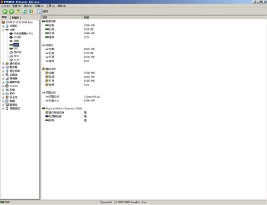Open the Tools (工具) menu
Viewport: 267px width, 205px height.
tap(51, 6)
